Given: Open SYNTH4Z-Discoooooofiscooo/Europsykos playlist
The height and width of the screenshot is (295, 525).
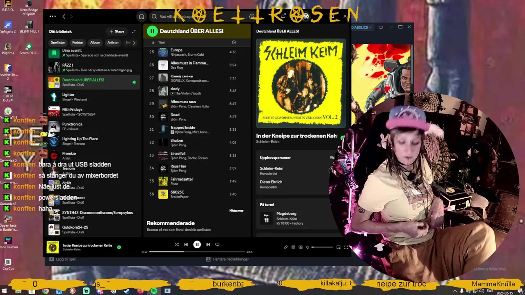Looking at the screenshot, I should tap(94, 215).
